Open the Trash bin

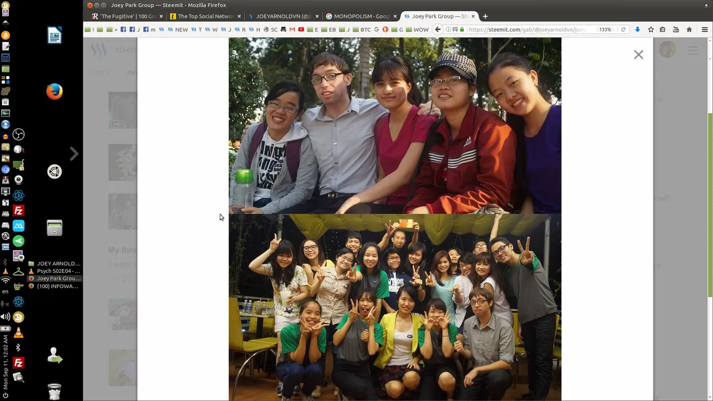pos(55,391)
